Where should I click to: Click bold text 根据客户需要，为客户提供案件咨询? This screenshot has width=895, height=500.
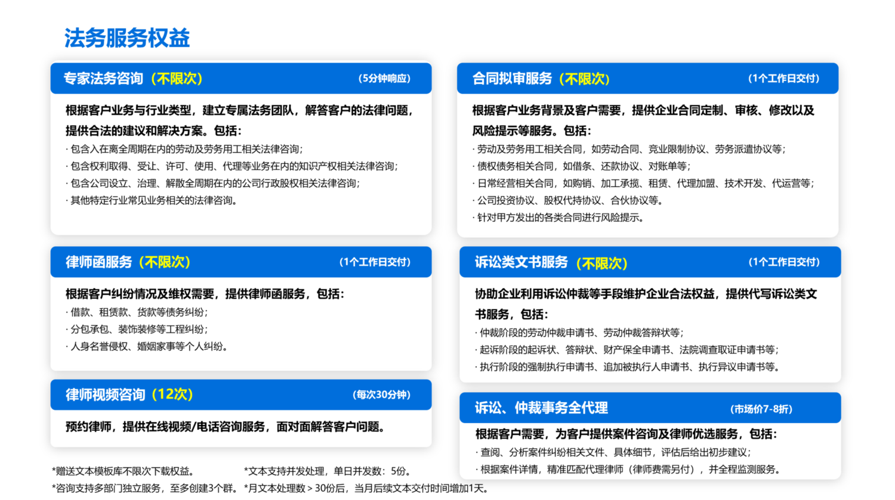point(626,434)
